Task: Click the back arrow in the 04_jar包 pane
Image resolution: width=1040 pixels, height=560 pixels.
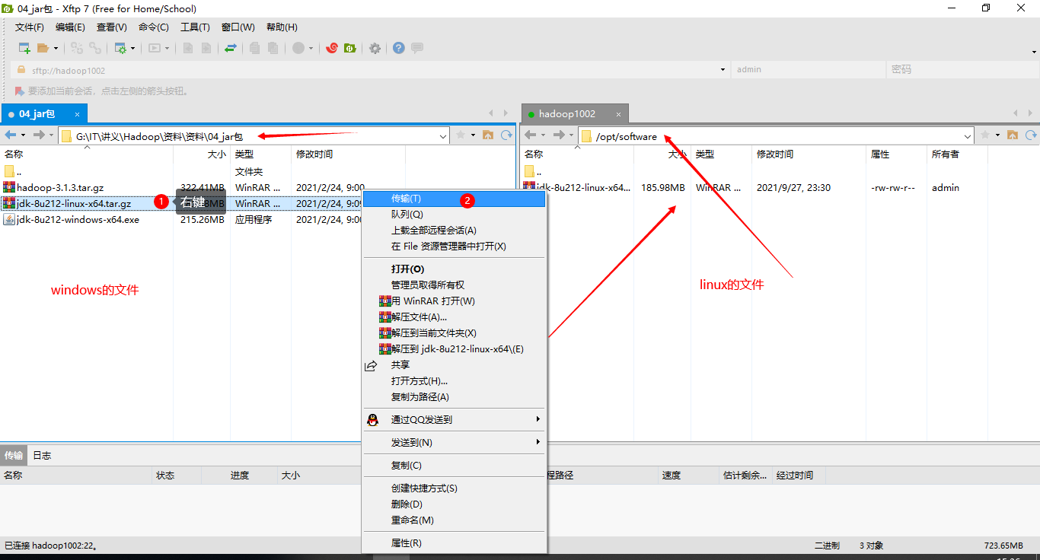Action: click(11, 135)
